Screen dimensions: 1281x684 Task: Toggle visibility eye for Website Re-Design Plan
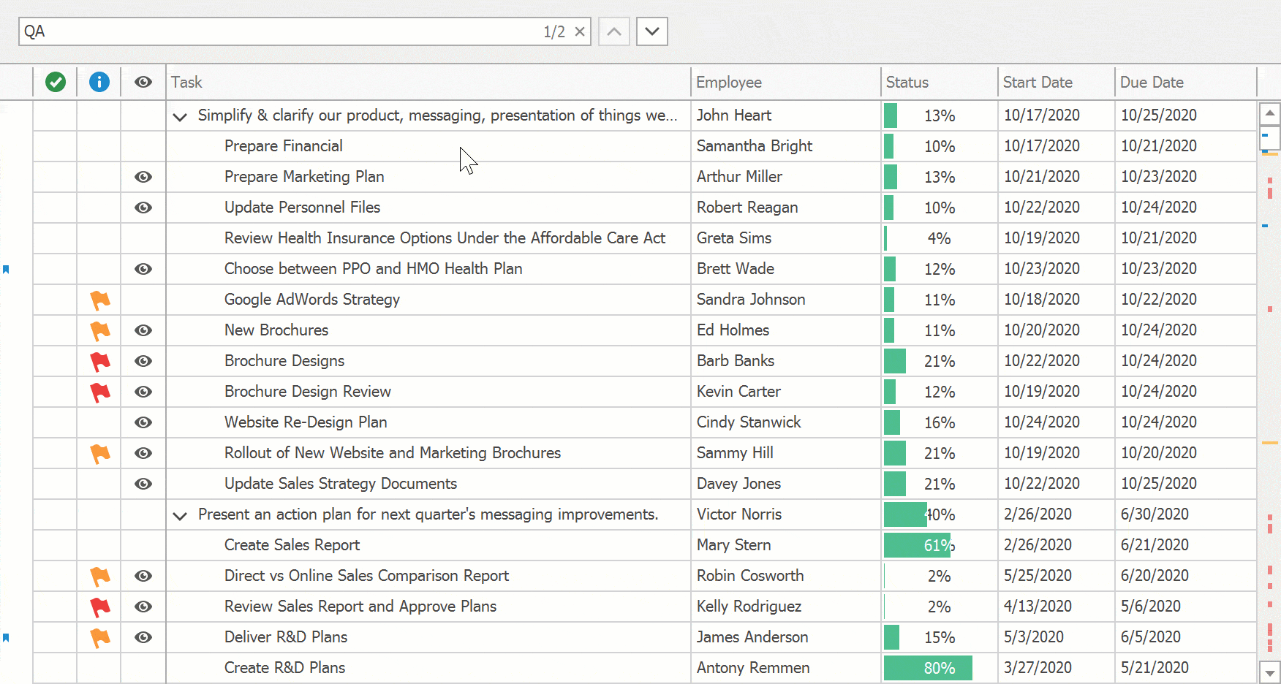[143, 422]
